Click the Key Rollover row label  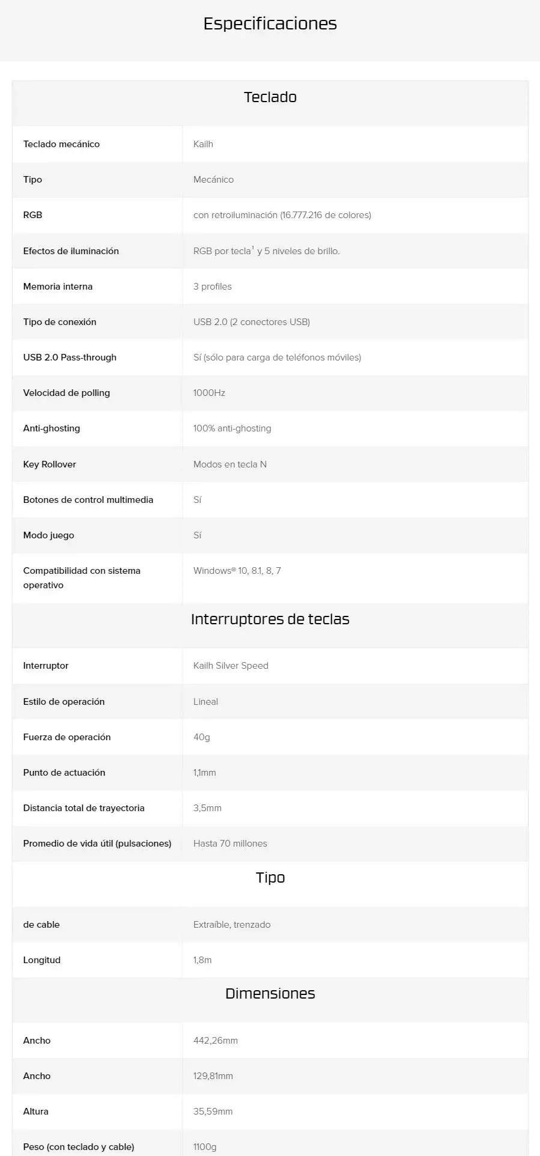point(49,464)
